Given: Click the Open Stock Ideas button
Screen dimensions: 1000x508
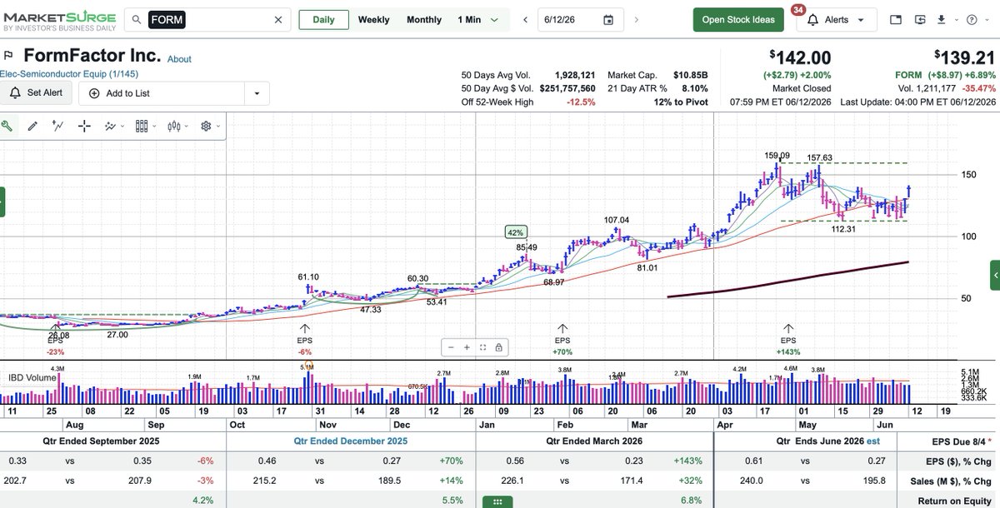Looking at the screenshot, I should (x=738, y=20).
